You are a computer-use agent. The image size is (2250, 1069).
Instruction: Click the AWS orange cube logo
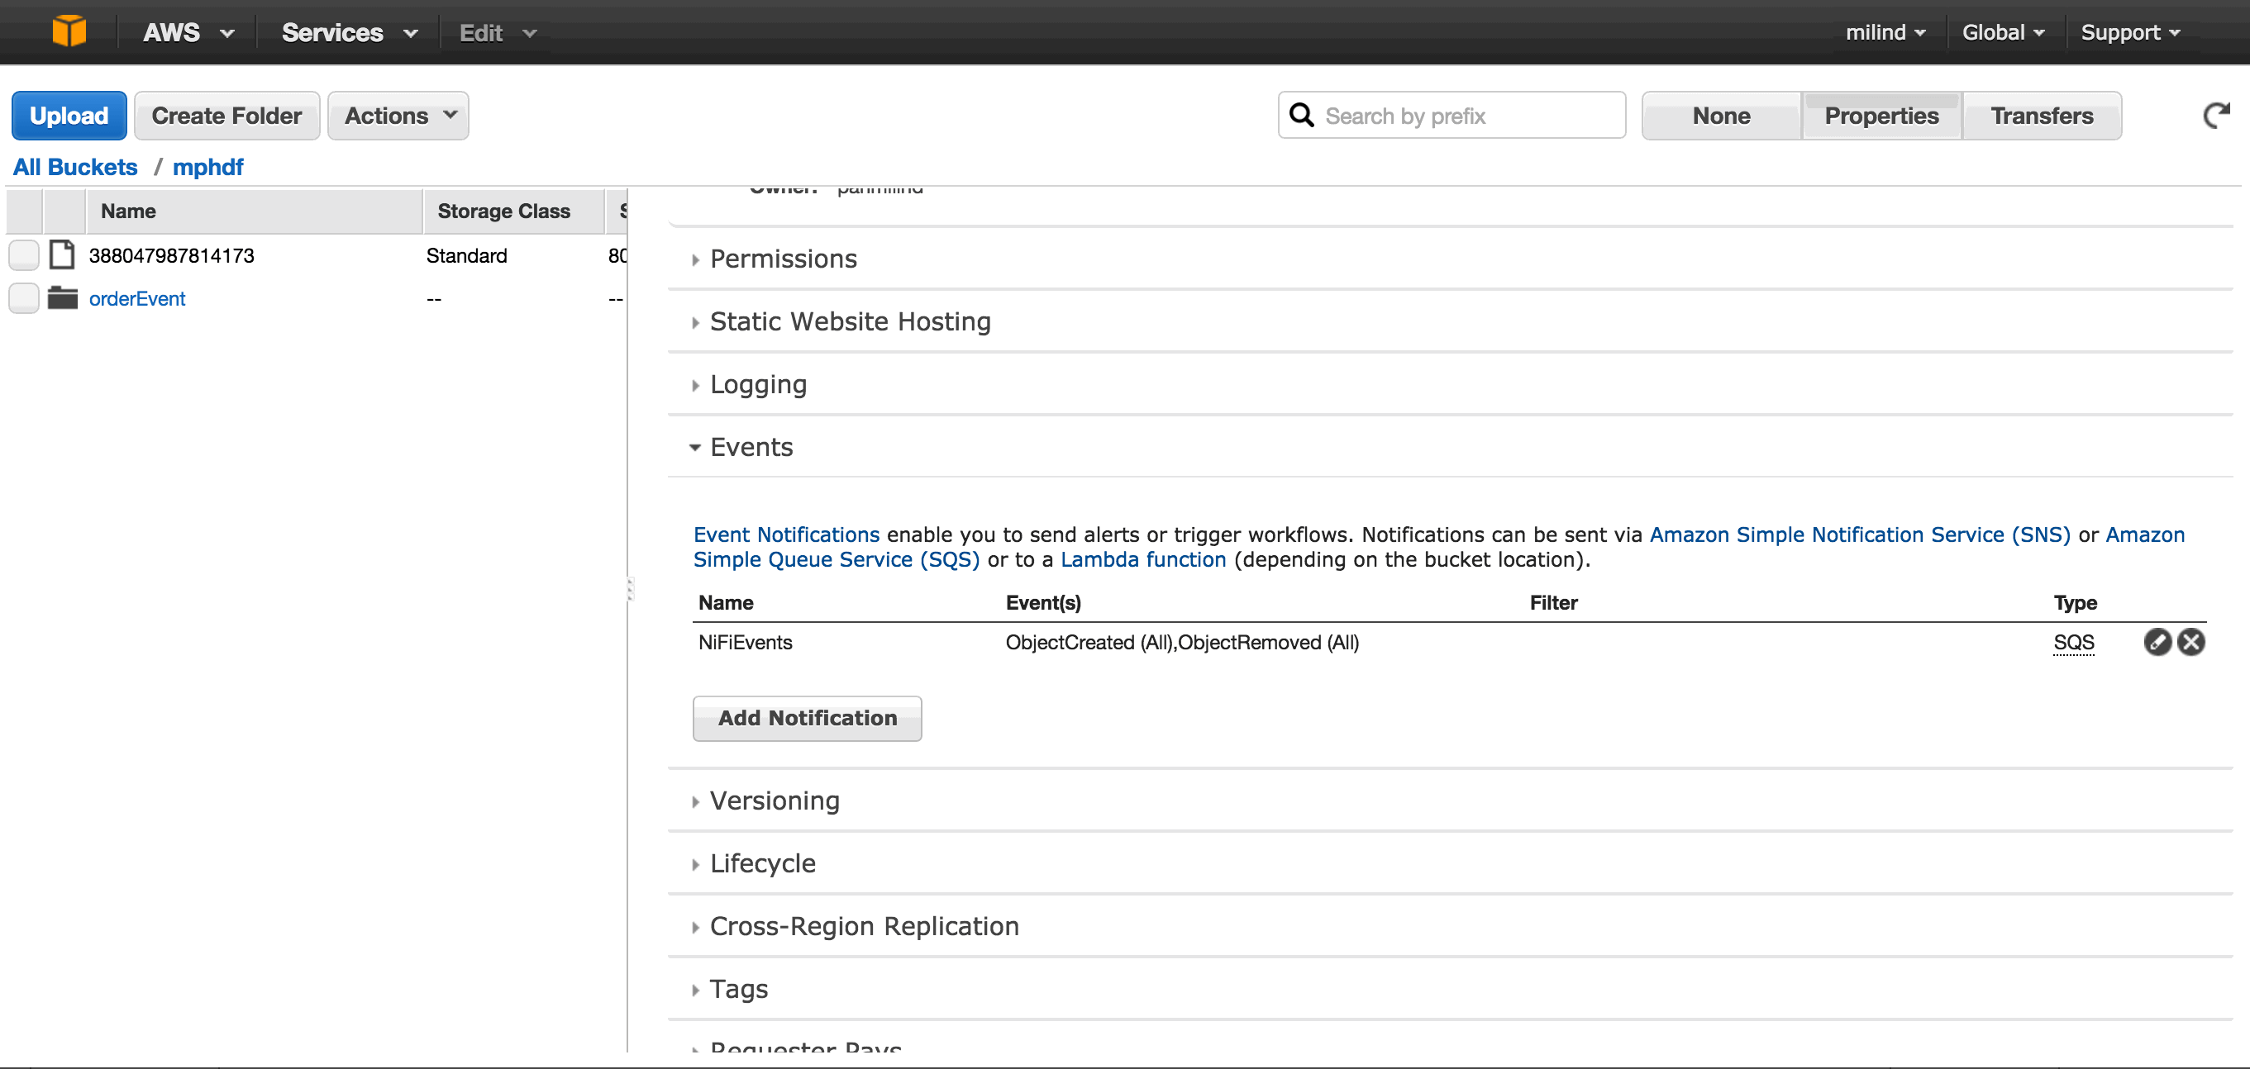coord(69,31)
